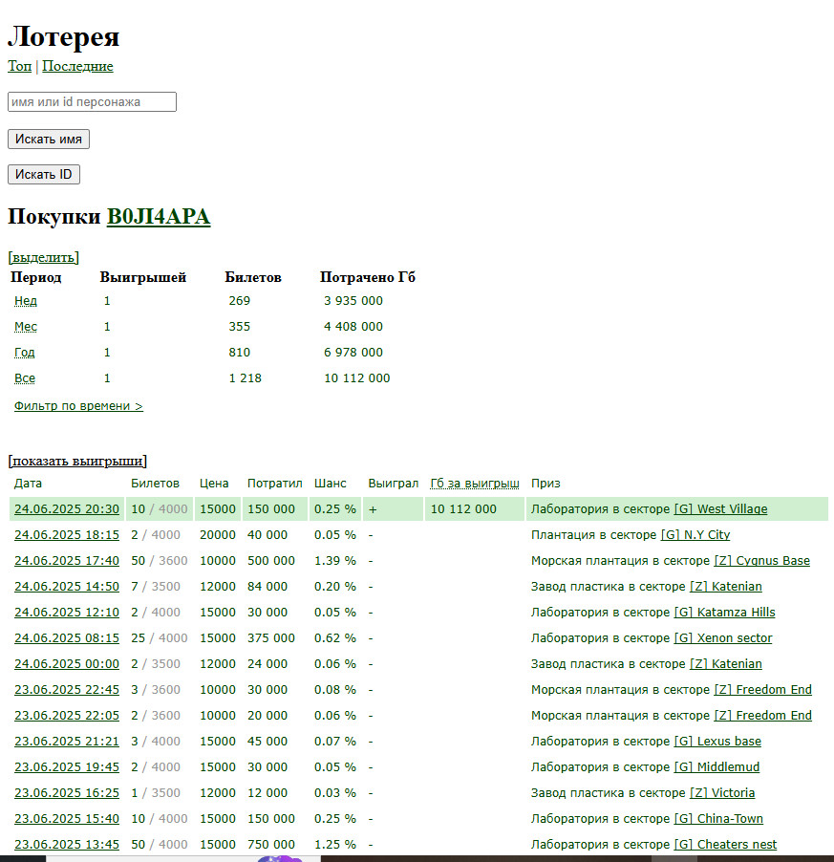
Task: Open the [G] Cheaters nest sector link
Action: (725, 845)
